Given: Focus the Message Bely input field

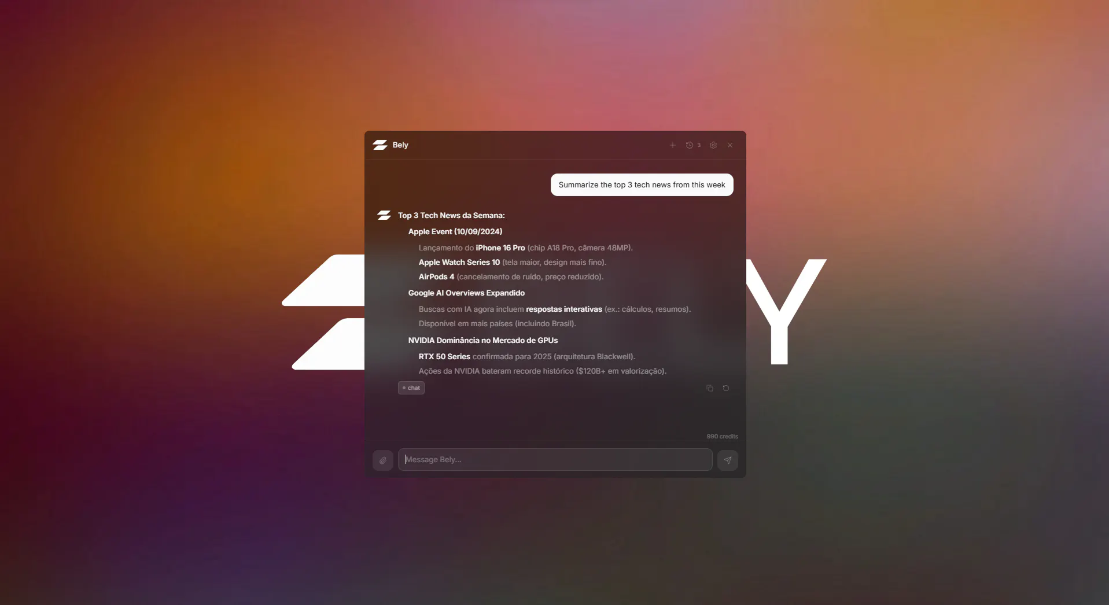Looking at the screenshot, I should [555, 460].
